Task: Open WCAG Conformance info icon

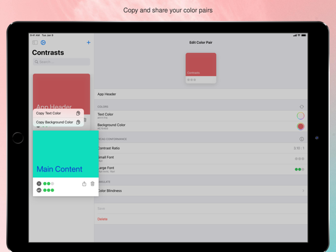Action: click(x=302, y=139)
